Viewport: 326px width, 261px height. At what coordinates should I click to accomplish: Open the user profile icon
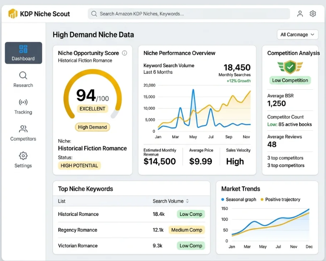point(300,14)
